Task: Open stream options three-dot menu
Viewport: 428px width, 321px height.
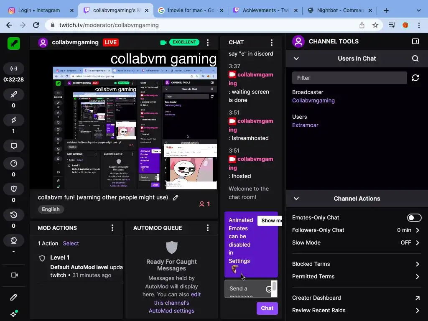Action: 208,43
